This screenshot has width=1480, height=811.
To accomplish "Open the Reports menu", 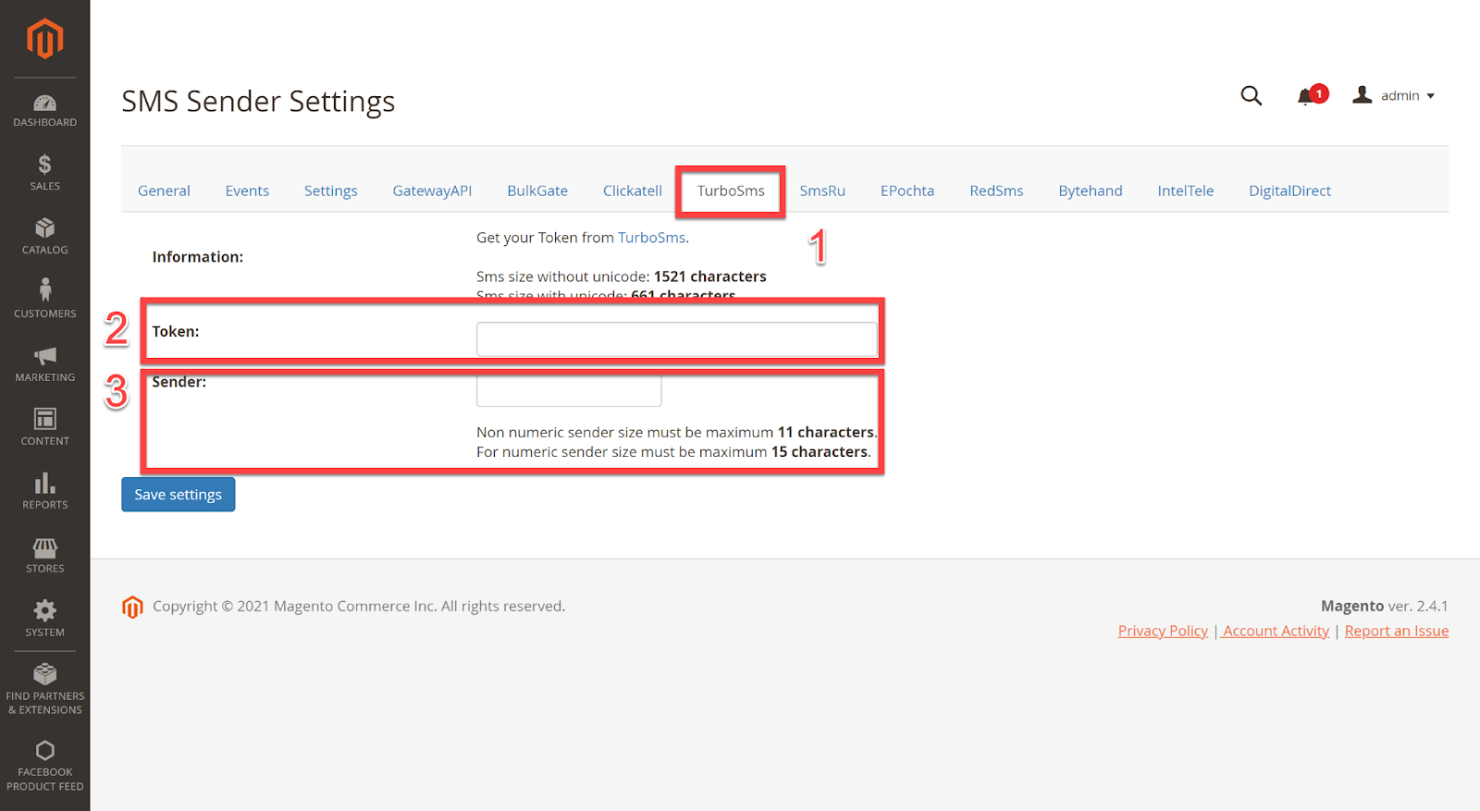I will click(x=44, y=492).
